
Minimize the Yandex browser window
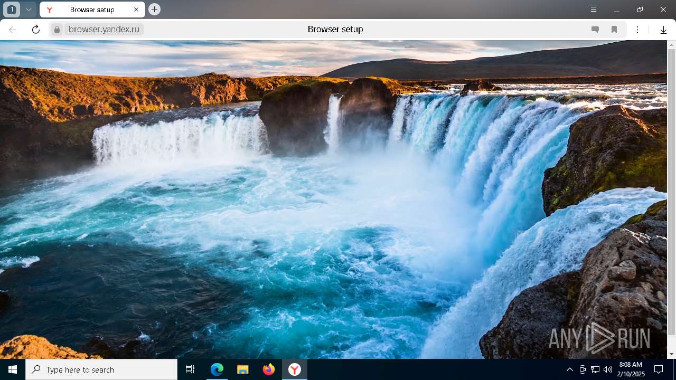coord(617,9)
